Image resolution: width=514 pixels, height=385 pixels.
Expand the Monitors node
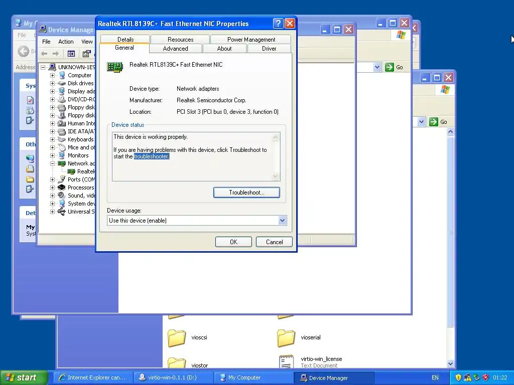coord(52,155)
